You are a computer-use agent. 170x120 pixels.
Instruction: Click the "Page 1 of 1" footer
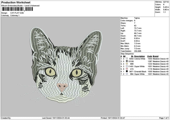point(164,118)
